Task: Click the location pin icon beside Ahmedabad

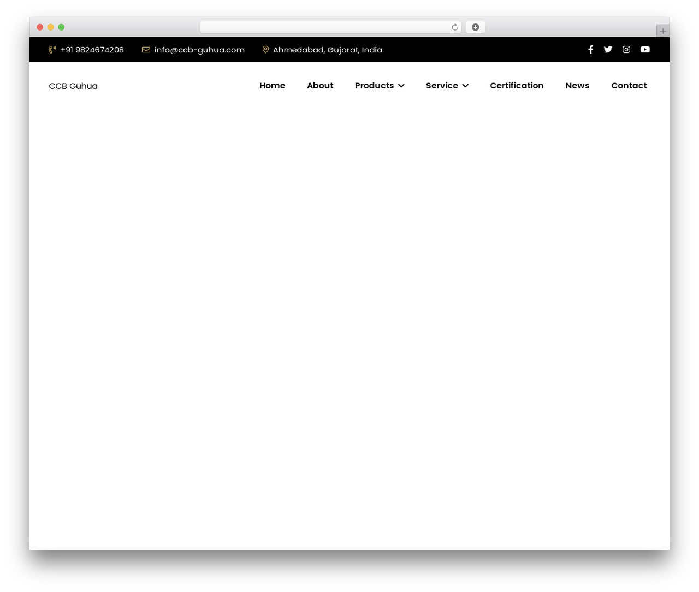Action: point(265,50)
